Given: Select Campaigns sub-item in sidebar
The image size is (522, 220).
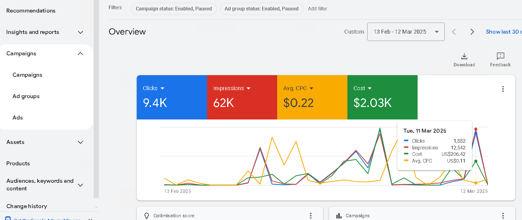Looking at the screenshot, I should point(27,75).
